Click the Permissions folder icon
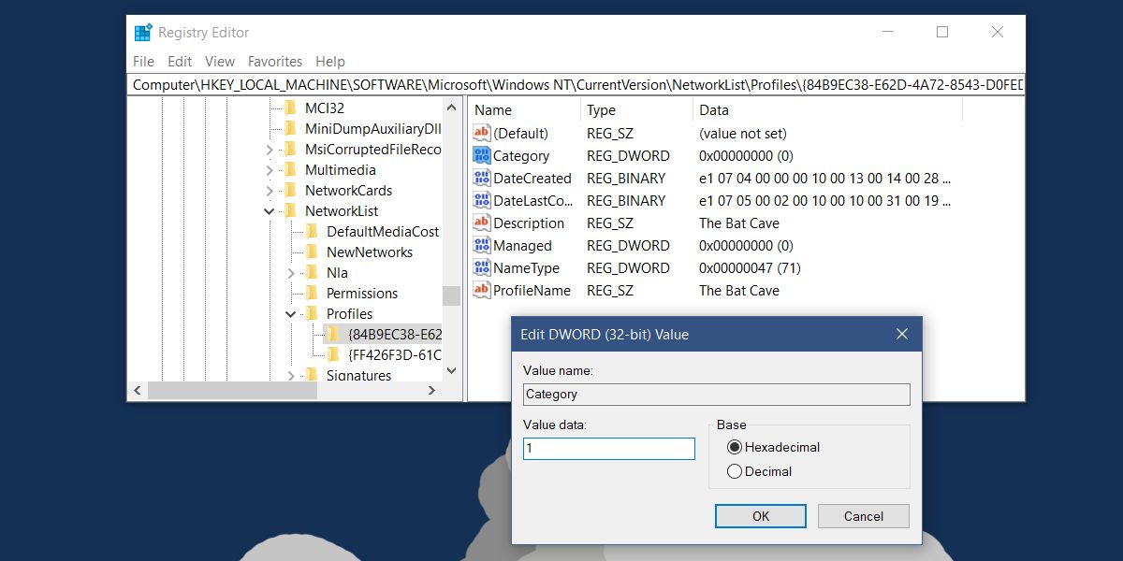 tap(312, 294)
